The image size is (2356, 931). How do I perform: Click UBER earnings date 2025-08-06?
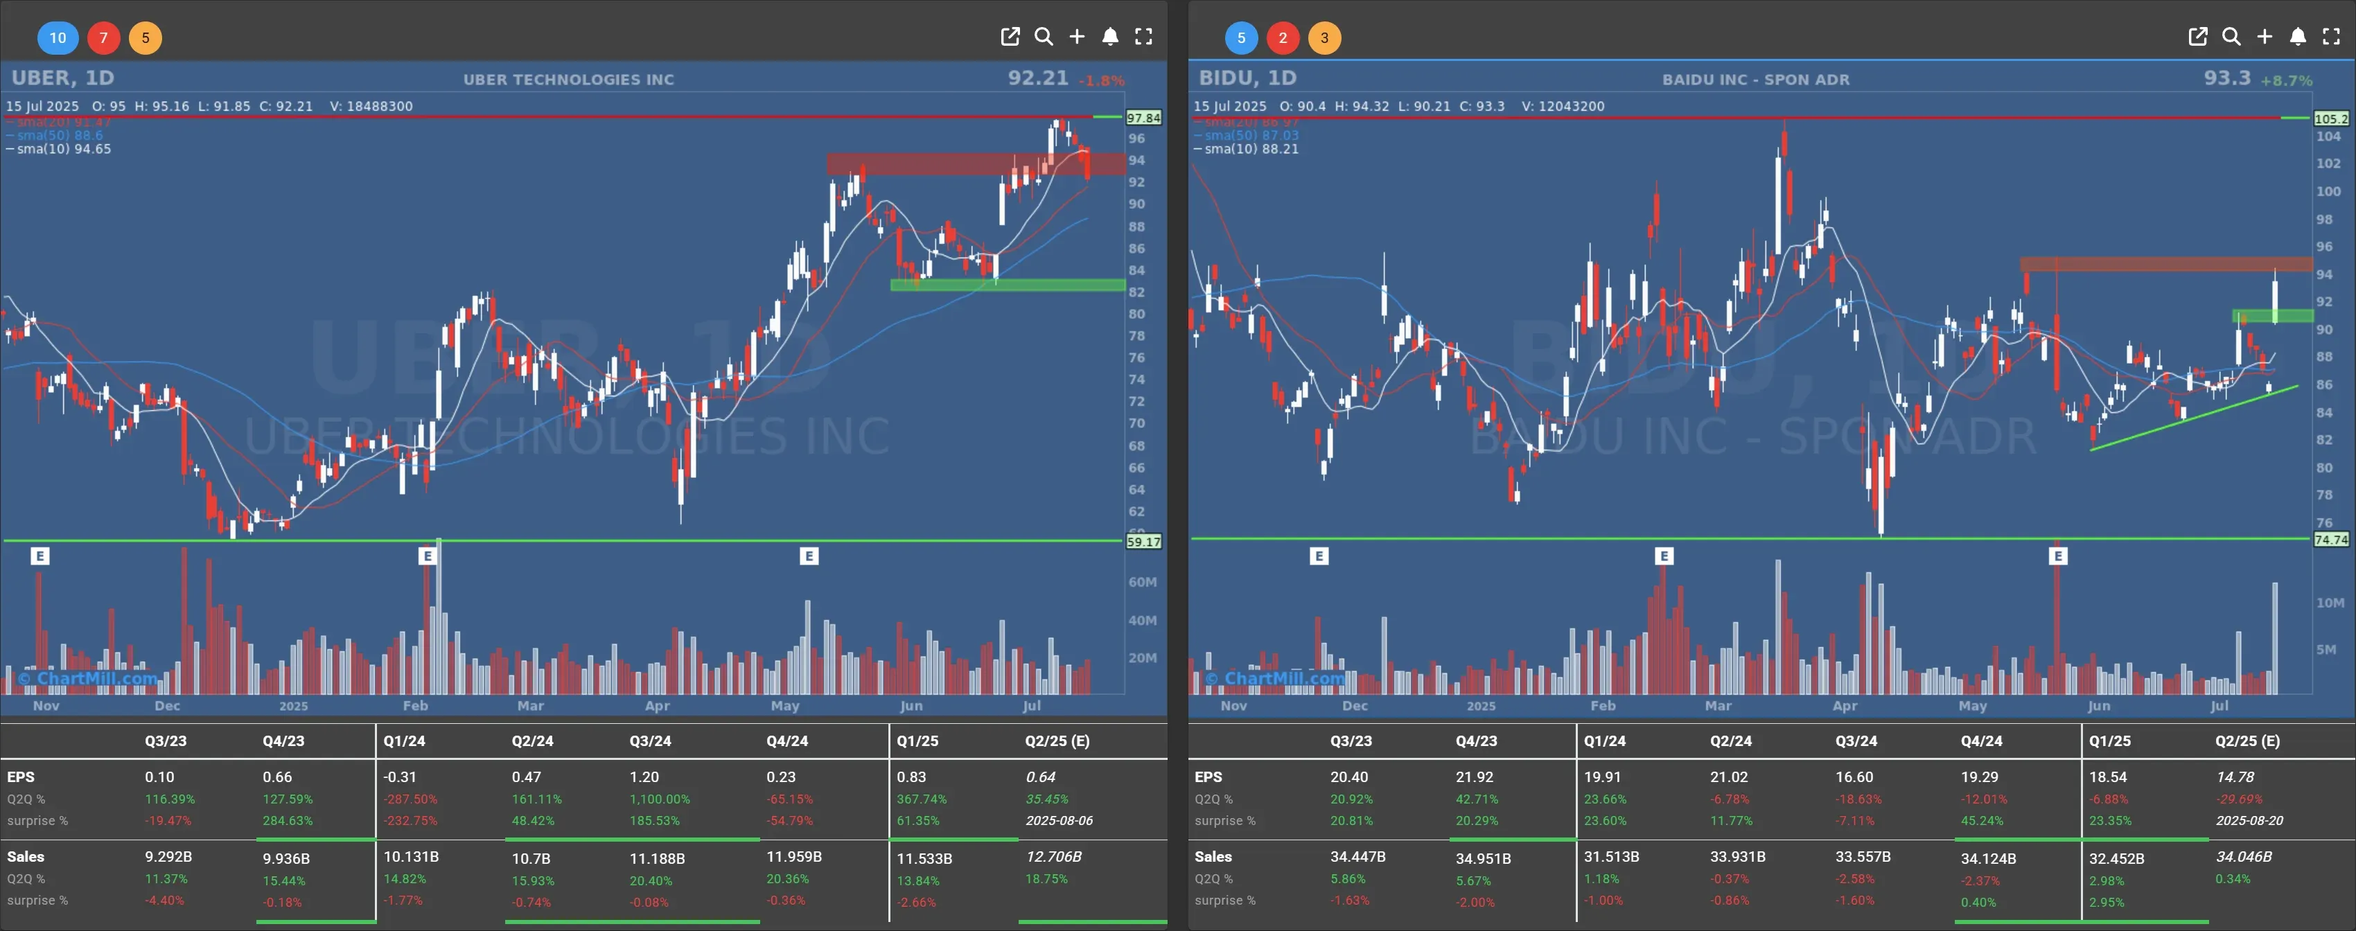pyautogui.click(x=1059, y=820)
